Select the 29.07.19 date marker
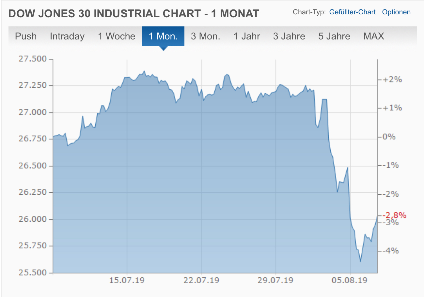The height and width of the screenshot is (297, 424). [276, 280]
